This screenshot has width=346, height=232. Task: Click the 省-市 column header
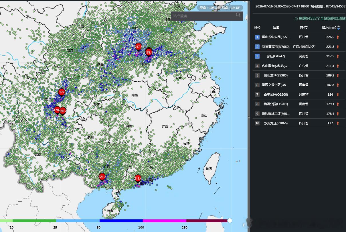tap(304, 27)
